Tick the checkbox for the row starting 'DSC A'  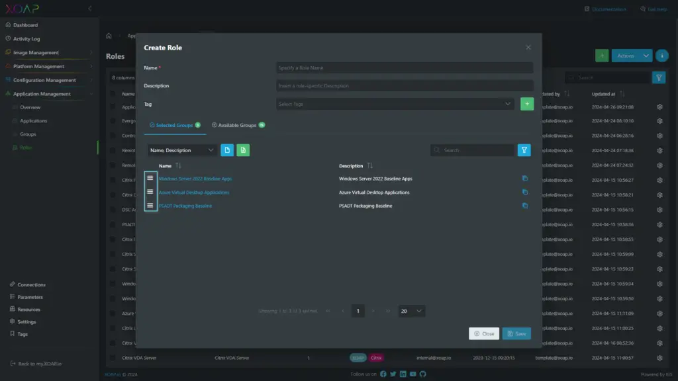[x=113, y=210]
